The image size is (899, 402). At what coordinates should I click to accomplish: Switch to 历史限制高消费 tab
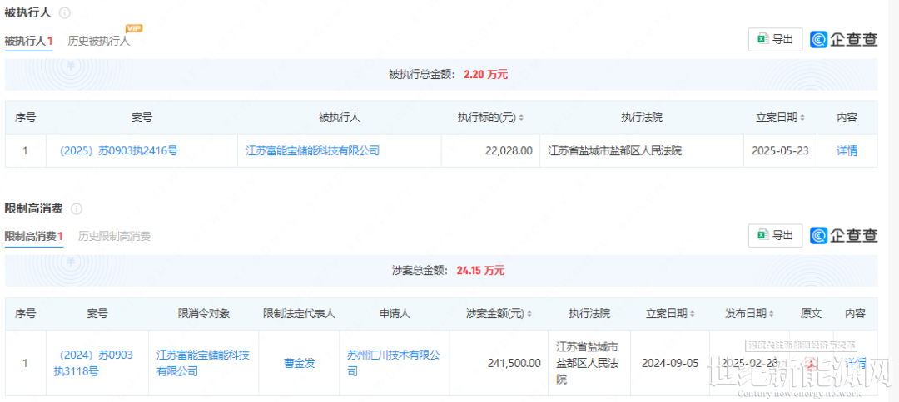click(x=114, y=237)
